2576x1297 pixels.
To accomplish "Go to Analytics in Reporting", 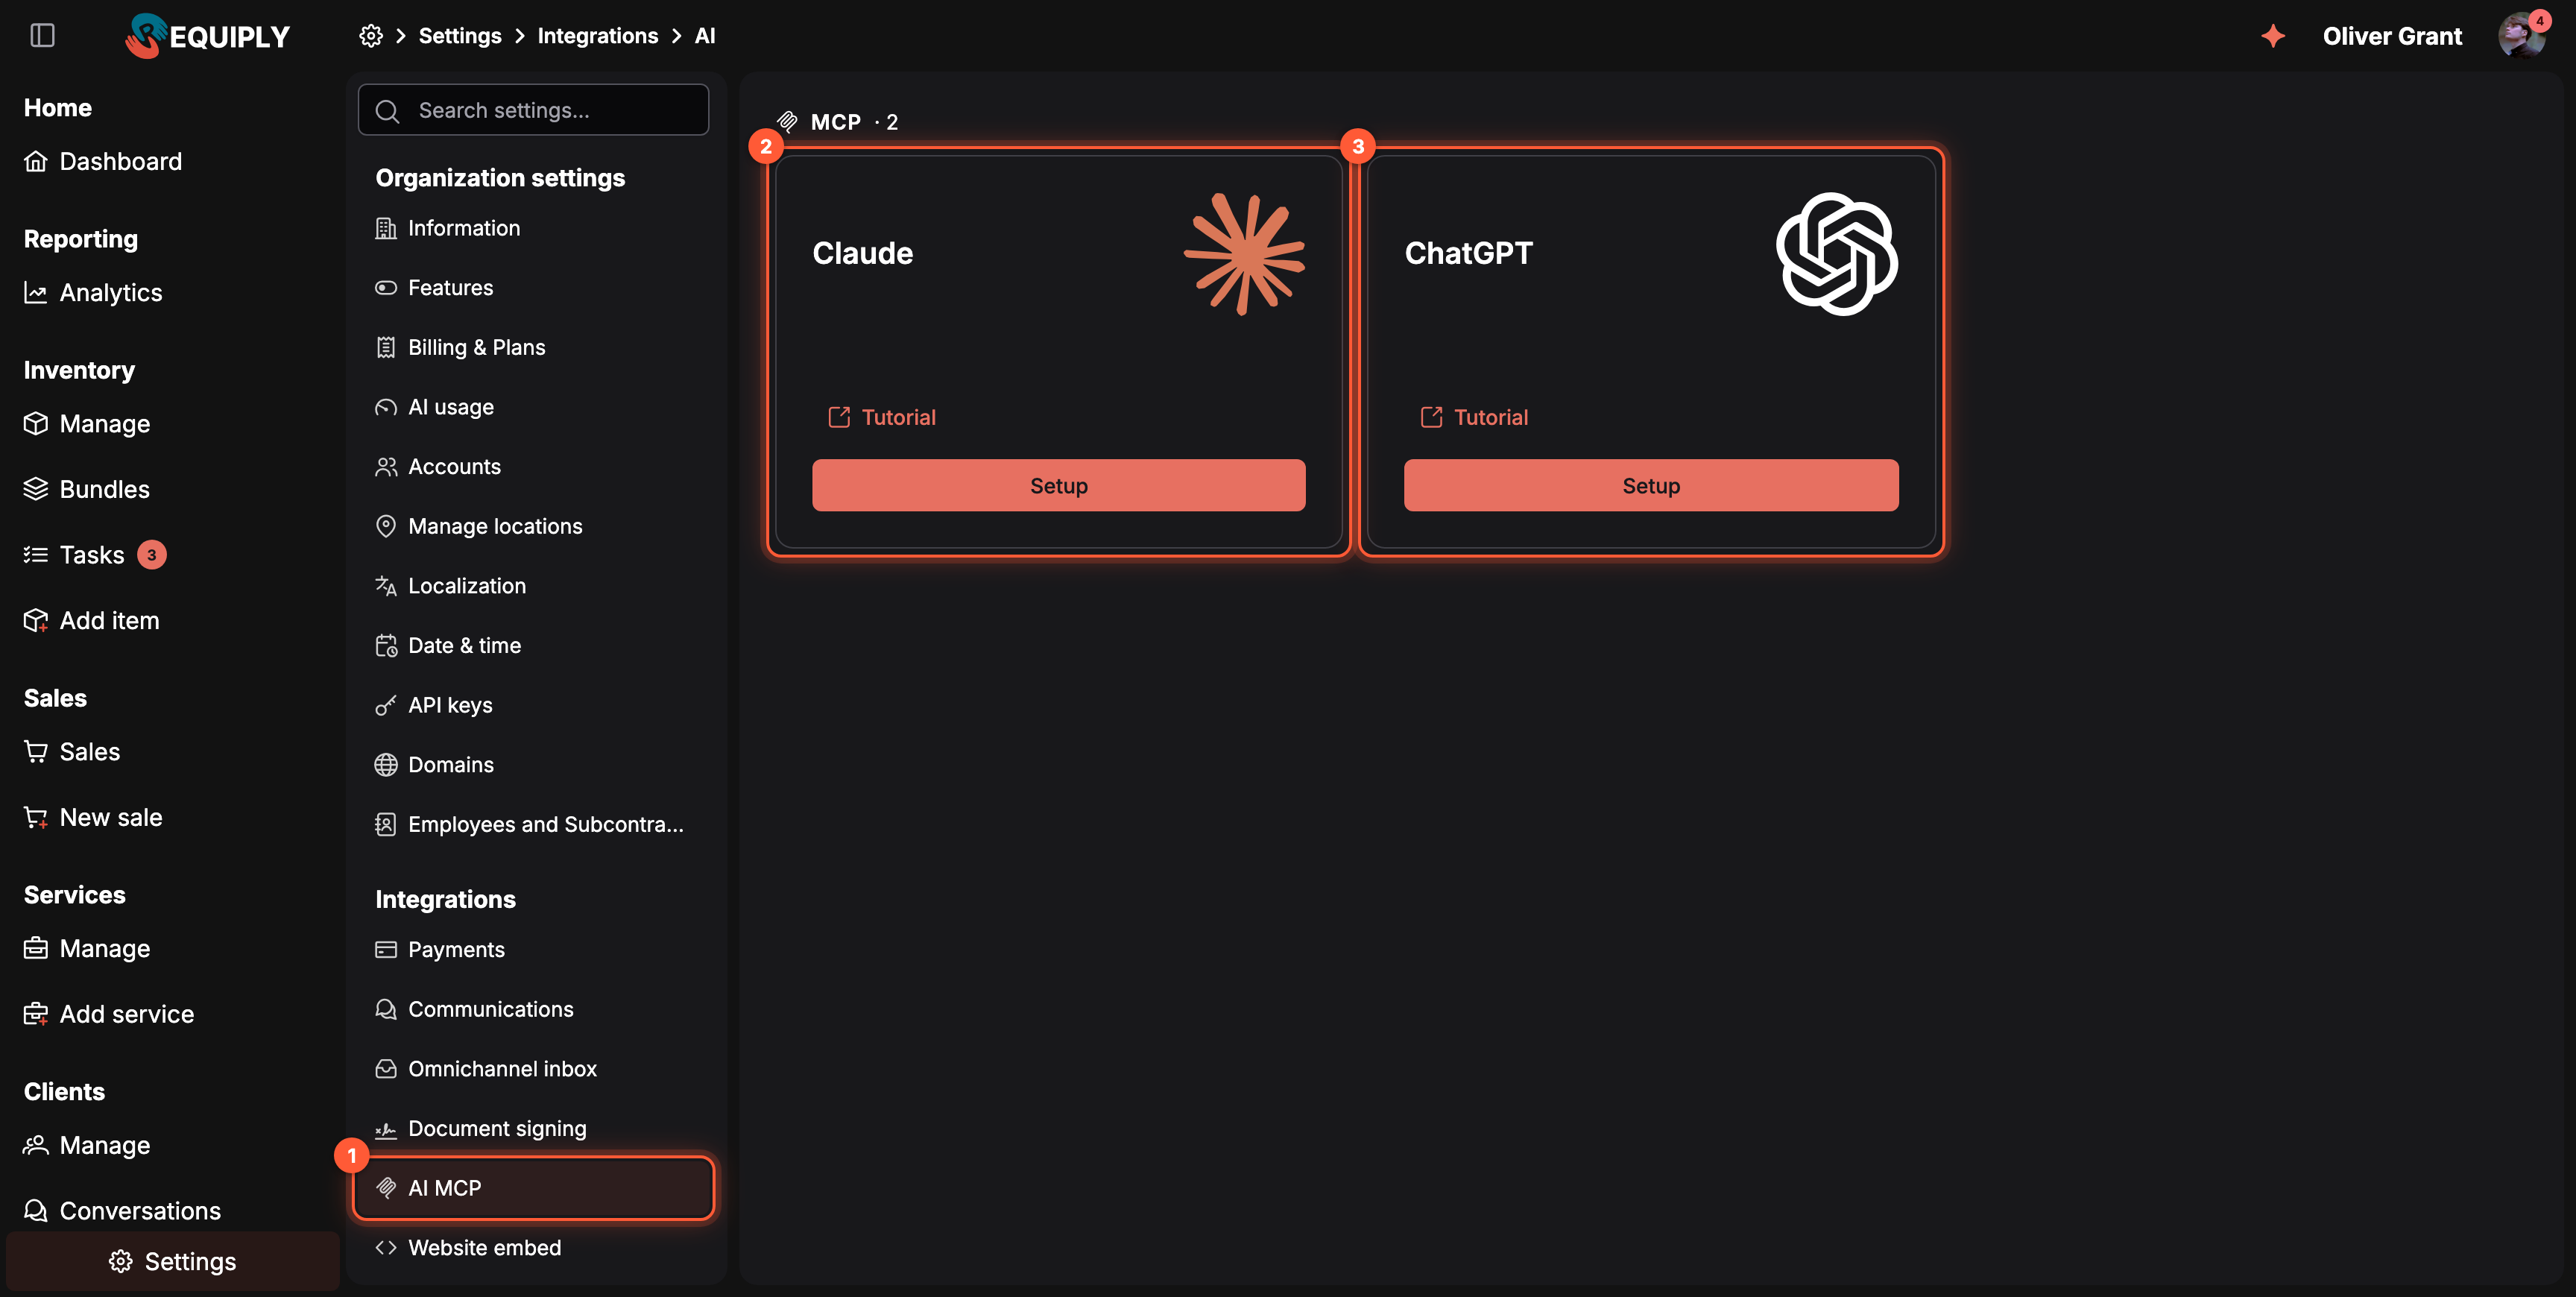I will (x=93, y=292).
